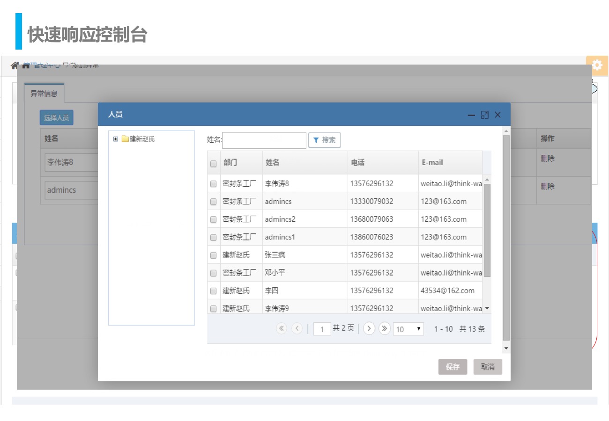Check the select-all checkbox in table header
The image size is (609, 421).
pos(214,163)
